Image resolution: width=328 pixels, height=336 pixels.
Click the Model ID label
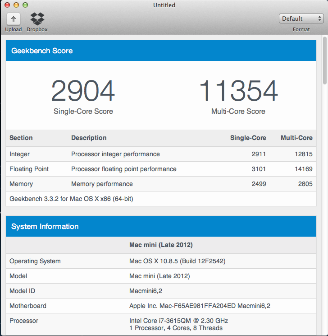pos(22,291)
